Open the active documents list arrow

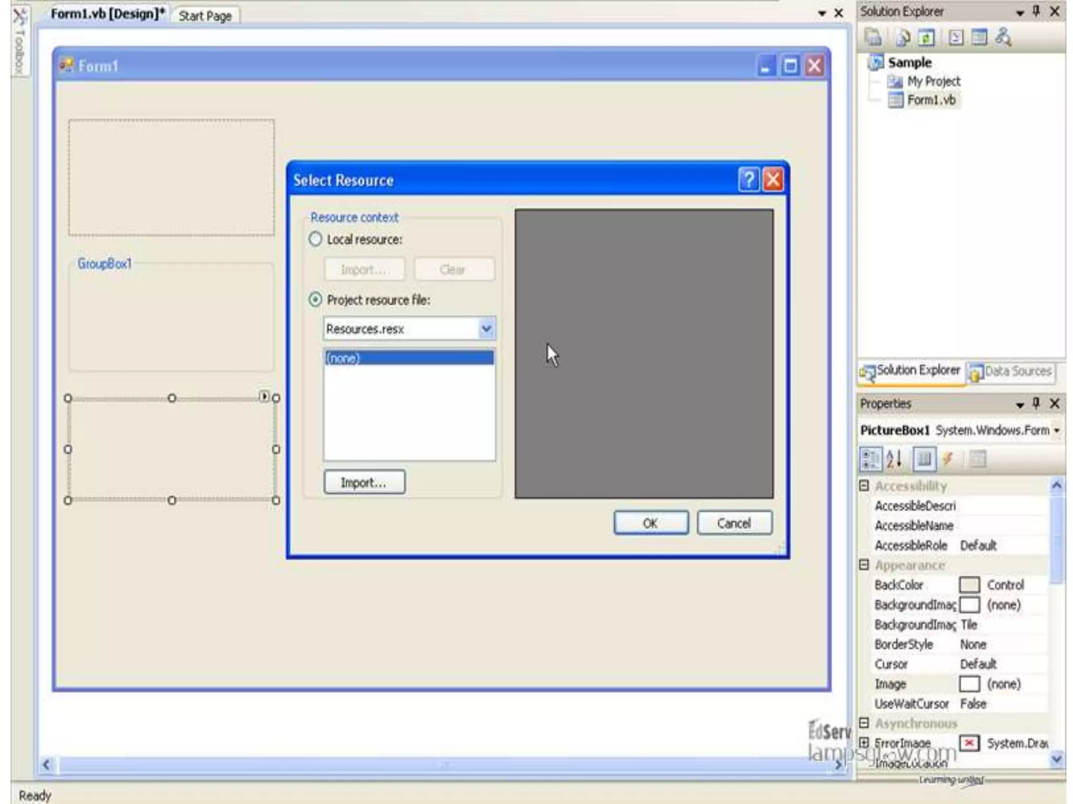[822, 14]
